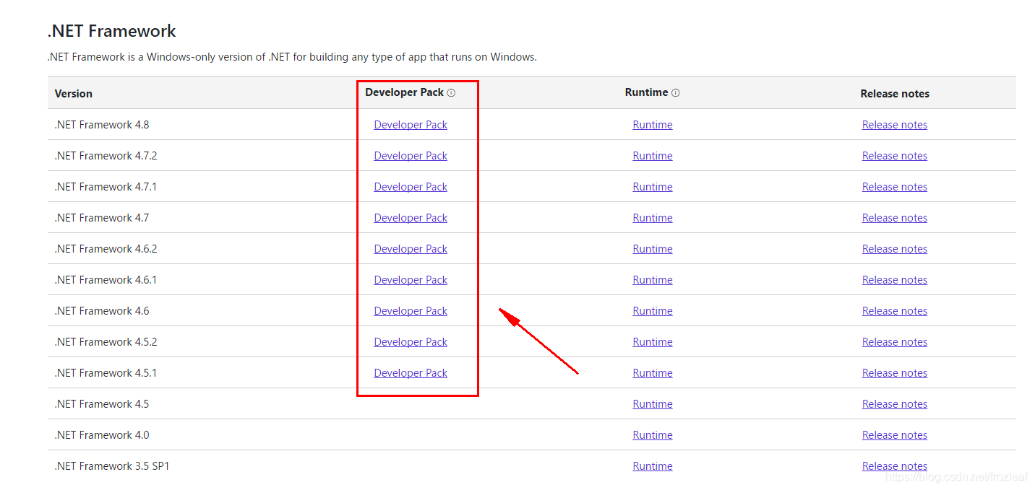This screenshot has width=1035, height=490.
Task: Download Runtime for .NET Framework 4.6
Action: tap(653, 311)
